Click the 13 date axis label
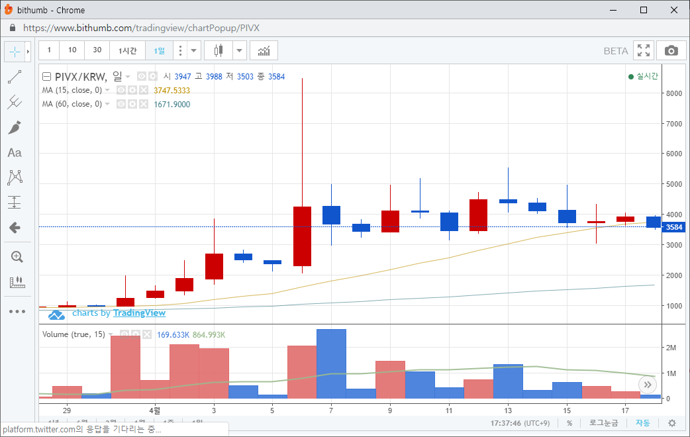690x437 pixels. [x=508, y=410]
